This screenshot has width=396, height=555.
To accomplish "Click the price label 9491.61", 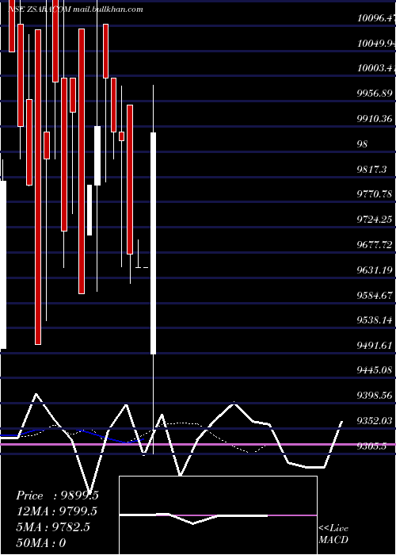I will [x=375, y=346].
